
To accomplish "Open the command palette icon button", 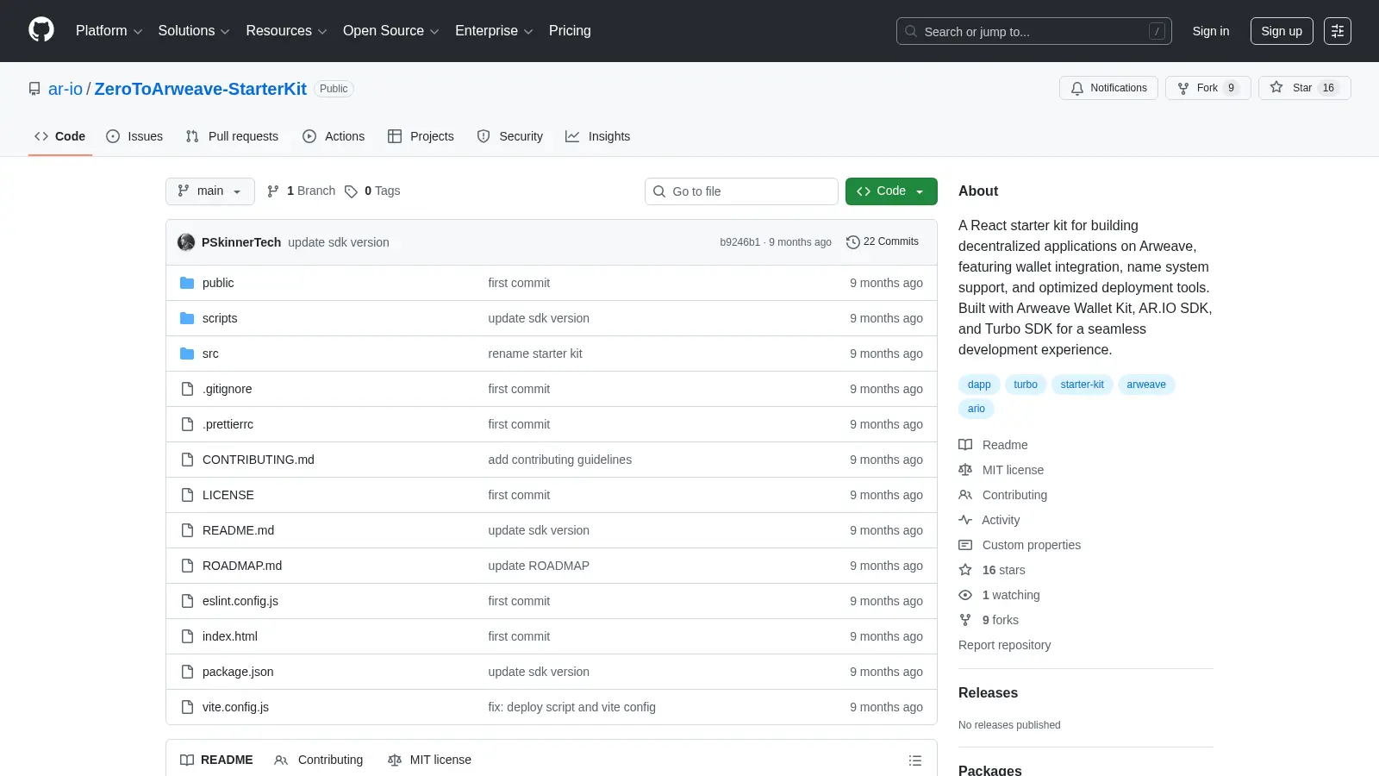I will (x=1338, y=31).
